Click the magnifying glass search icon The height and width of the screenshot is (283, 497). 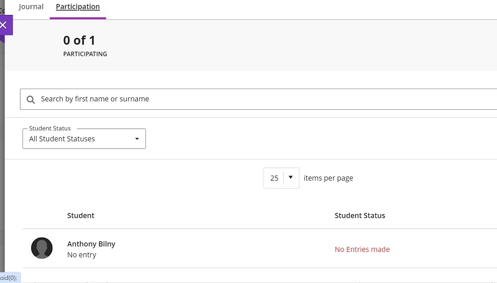pos(30,99)
